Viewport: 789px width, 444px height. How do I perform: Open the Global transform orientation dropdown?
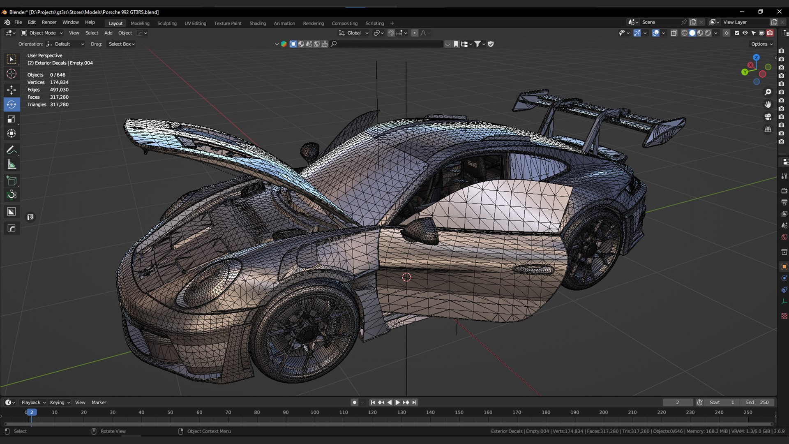pos(353,33)
